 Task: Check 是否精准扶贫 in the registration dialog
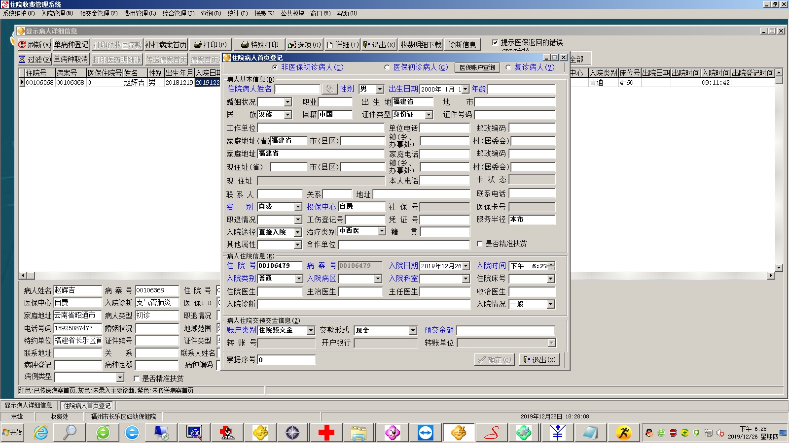480,244
